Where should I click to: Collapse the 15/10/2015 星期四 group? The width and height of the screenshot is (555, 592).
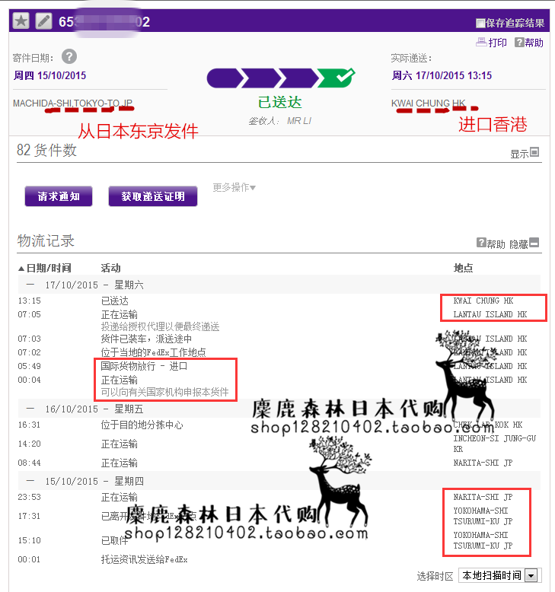click(30, 480)
